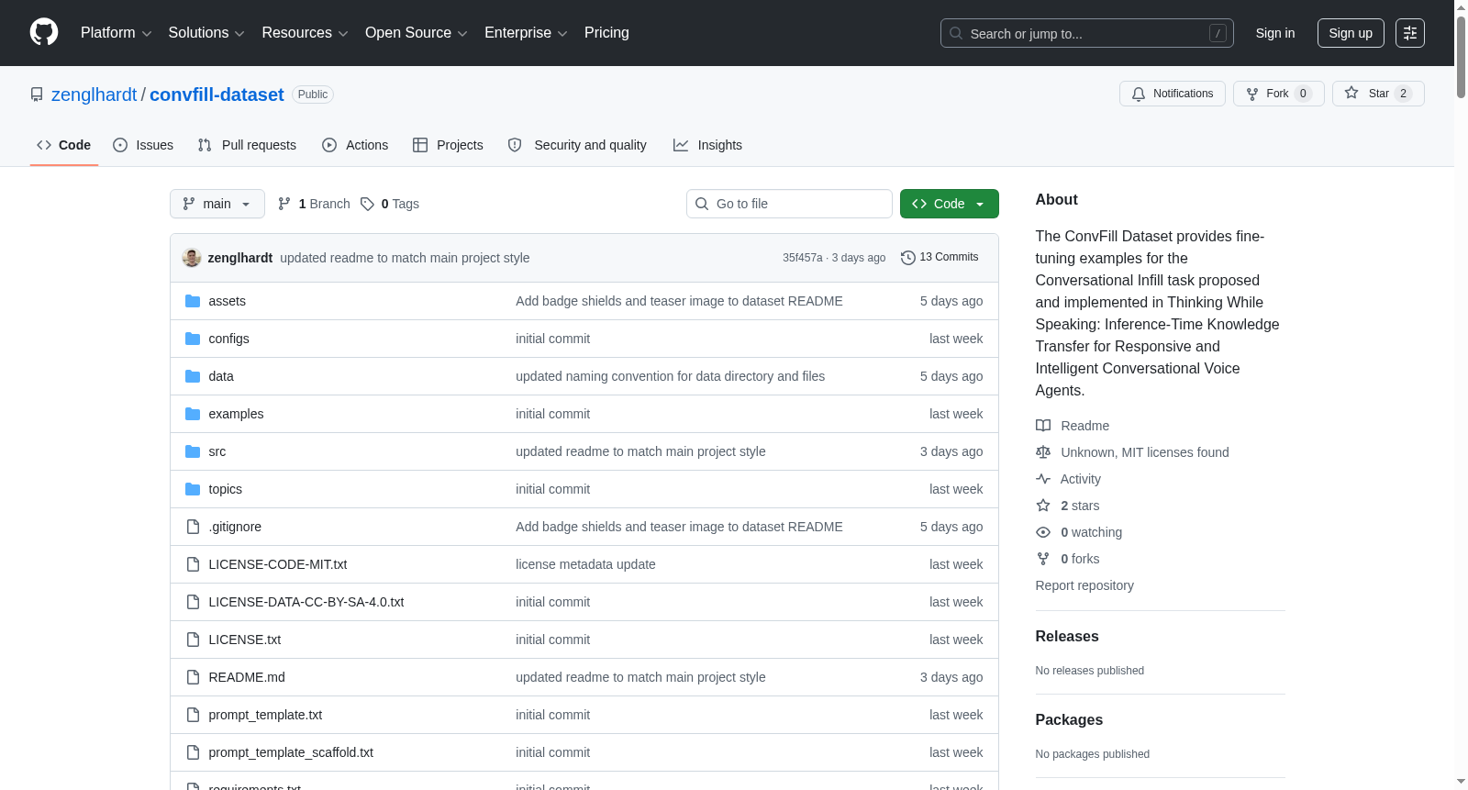Viewport: 1468px width, 790px height.
Task: Expand the Solutions menu
Action: [x=206, y=33]
